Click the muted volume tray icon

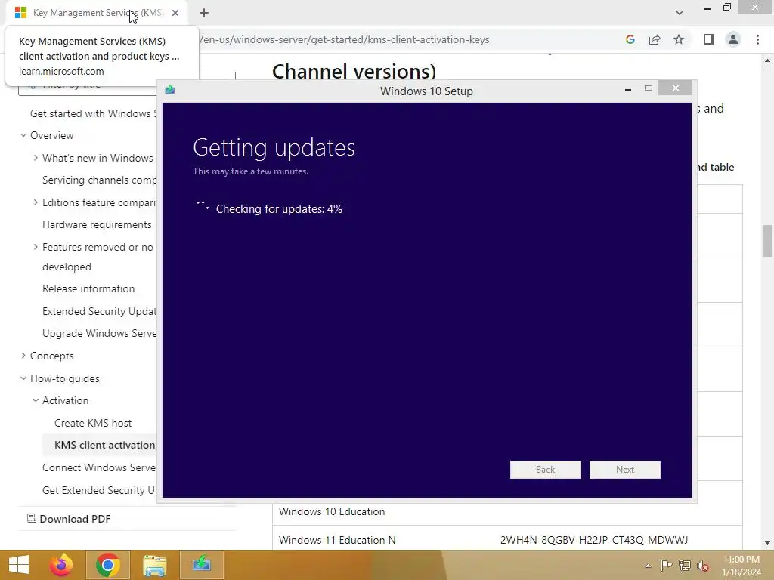tap(702, 566)
